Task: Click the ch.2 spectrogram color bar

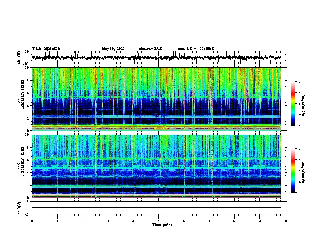Action: 293,171
